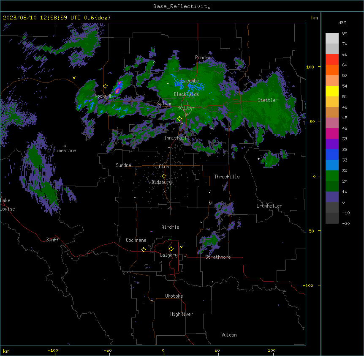364x356 pixels.
Task: Click the km unit label at bottom left
Action: click(x=6, y=351)
